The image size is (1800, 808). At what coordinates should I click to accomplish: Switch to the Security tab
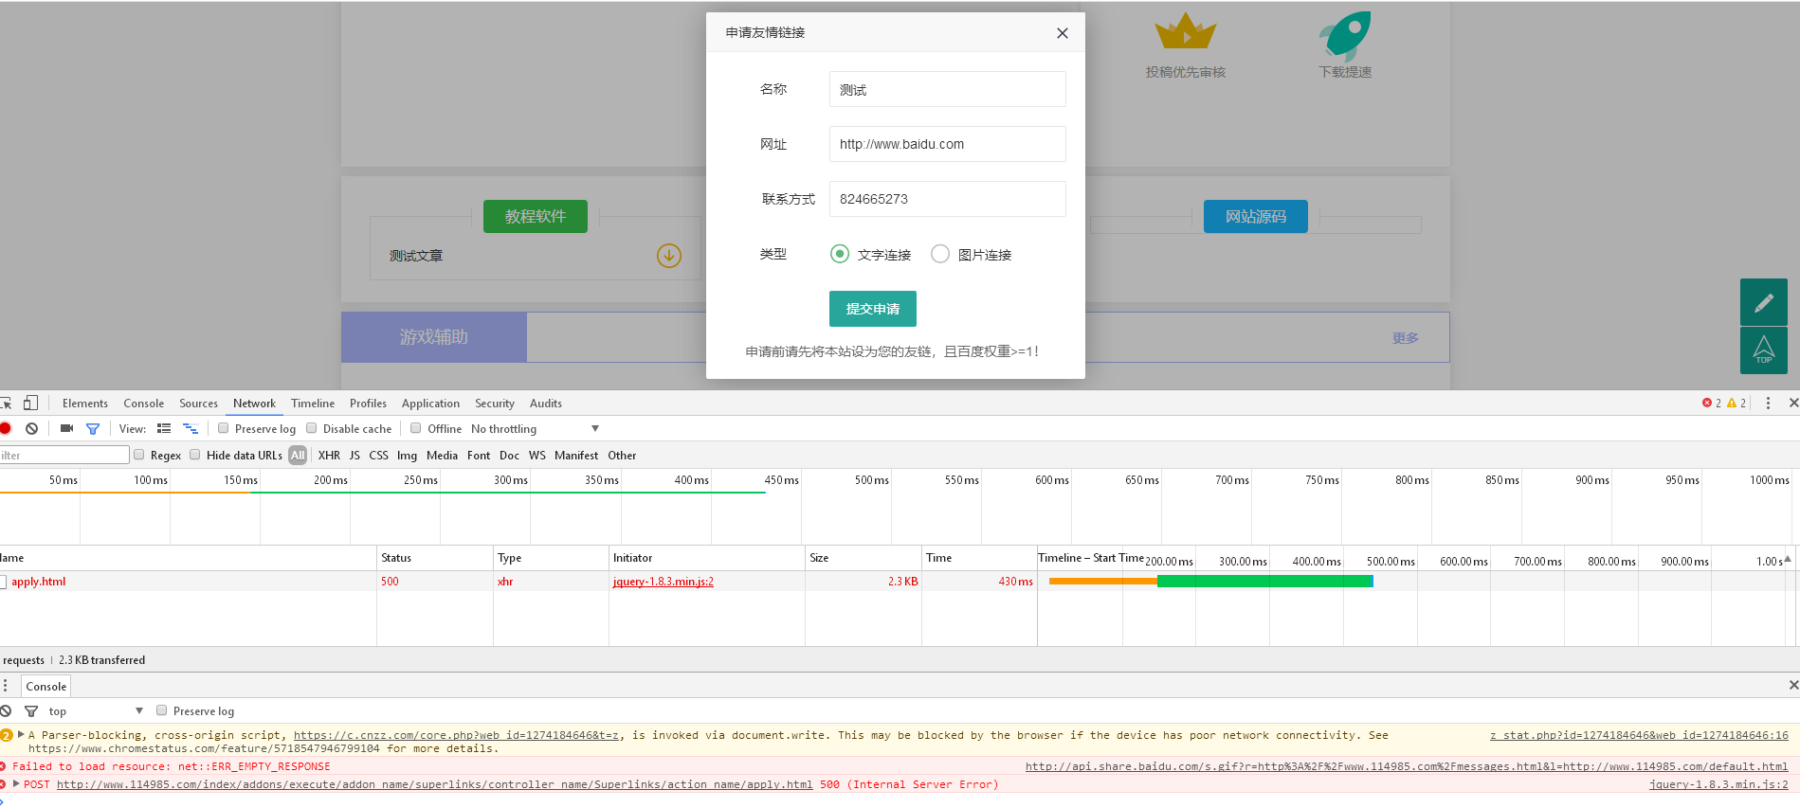(495, 404)
